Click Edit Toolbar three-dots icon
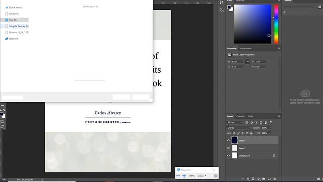 2,106
